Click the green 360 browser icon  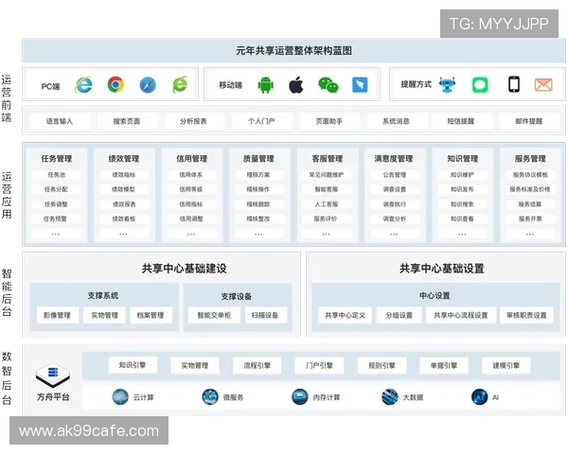(x=180, y=85)
